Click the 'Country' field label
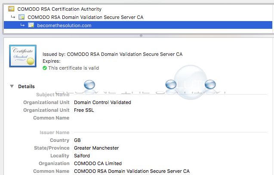The width and height of the screenshot is (274, 175). (x=60, y=140)
